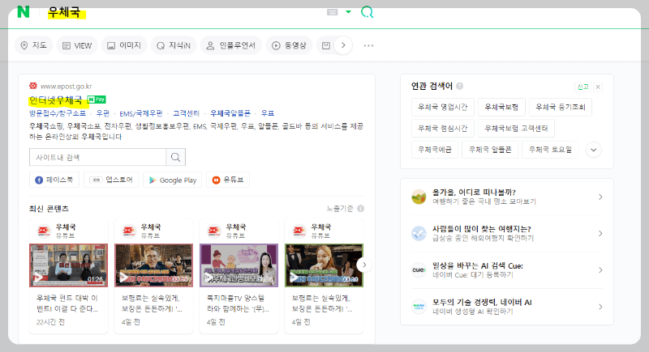Screen dimensions: 649x352
Task: Switch to the 인플루언서 tab
Action: (x=231, y=45)
